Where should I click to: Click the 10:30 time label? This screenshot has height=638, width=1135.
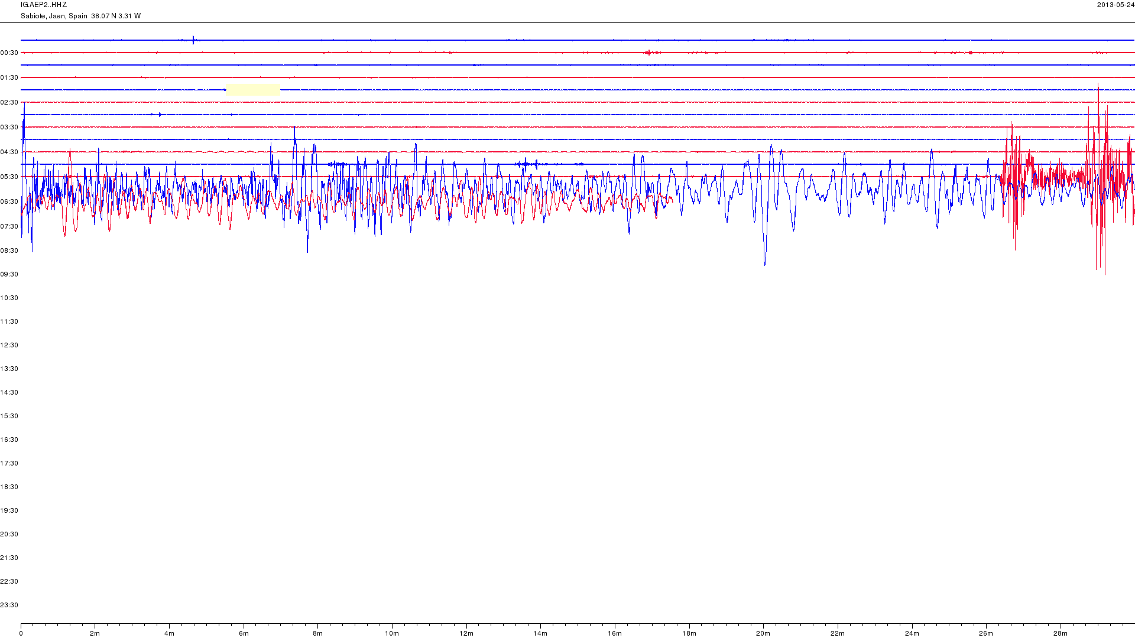9,298
